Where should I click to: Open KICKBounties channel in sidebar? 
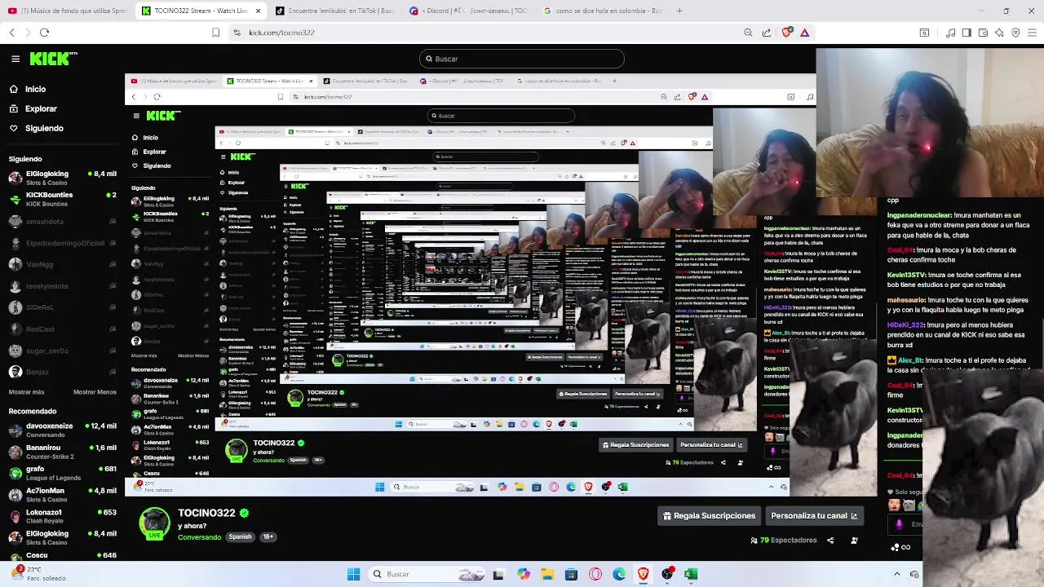tap(63, 199)
